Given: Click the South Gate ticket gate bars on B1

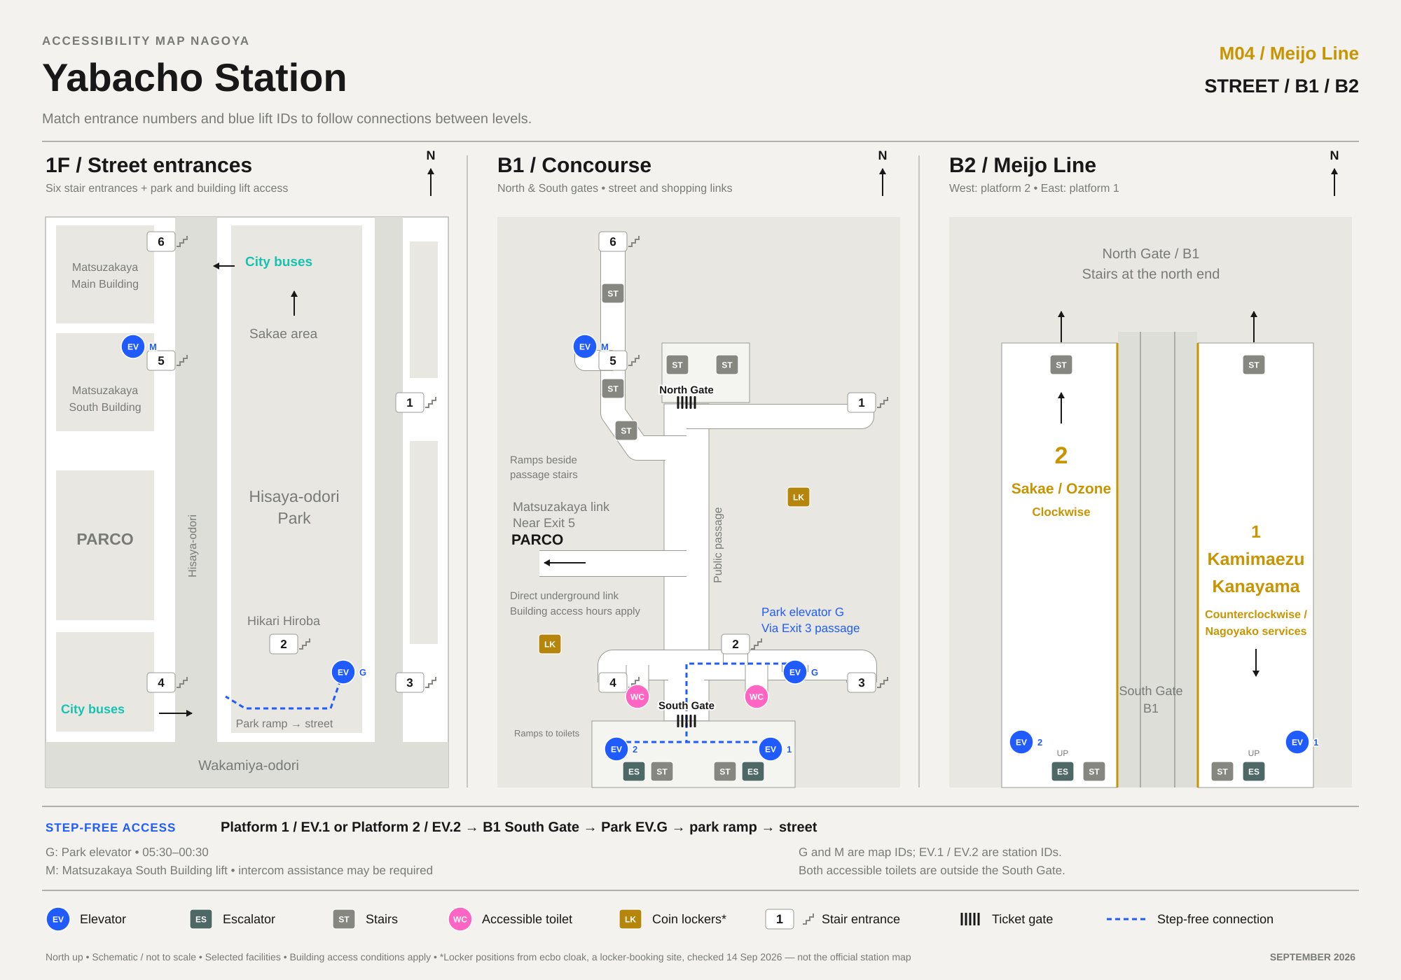Looking at the screenshot, I should (686, 721).
